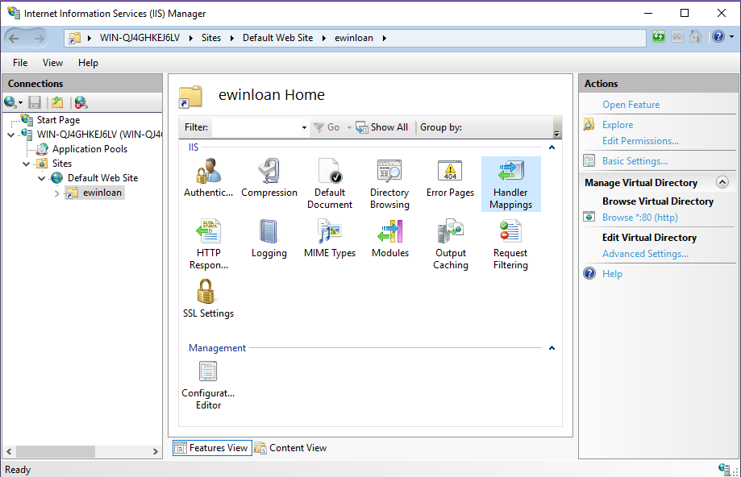Click the Save toolbar icon in Connections

click(x=35, y=102)
